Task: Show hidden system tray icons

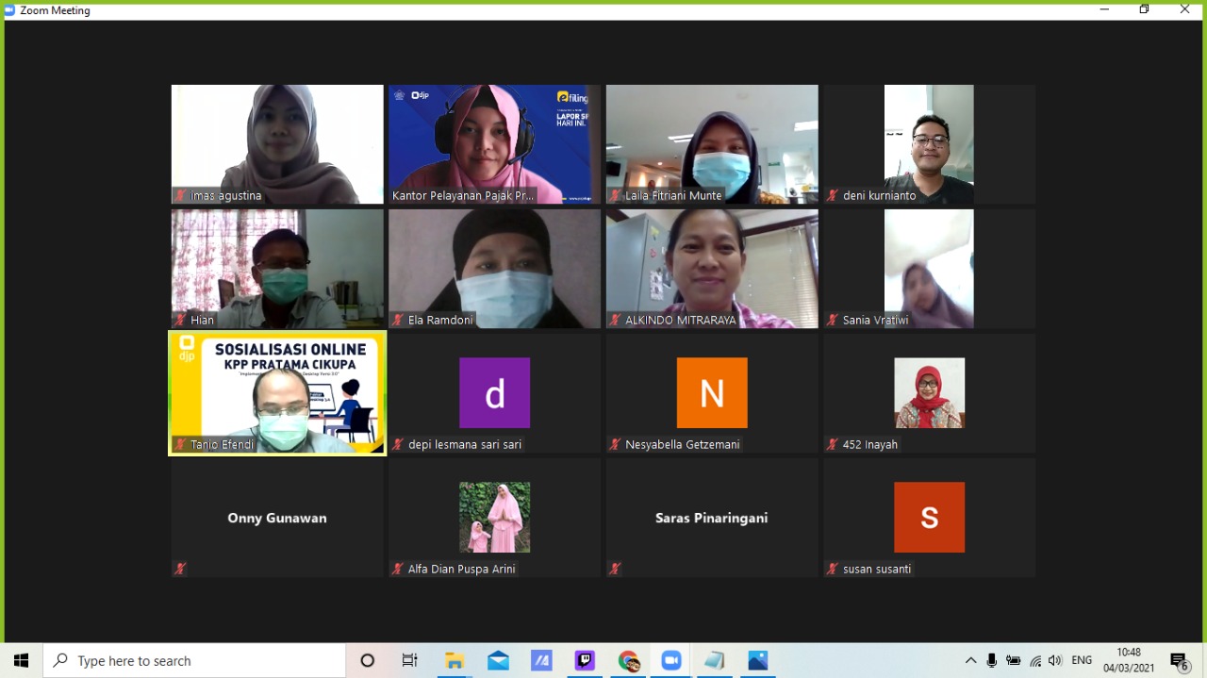Action: pyautogui.click(x=970, y=661)
